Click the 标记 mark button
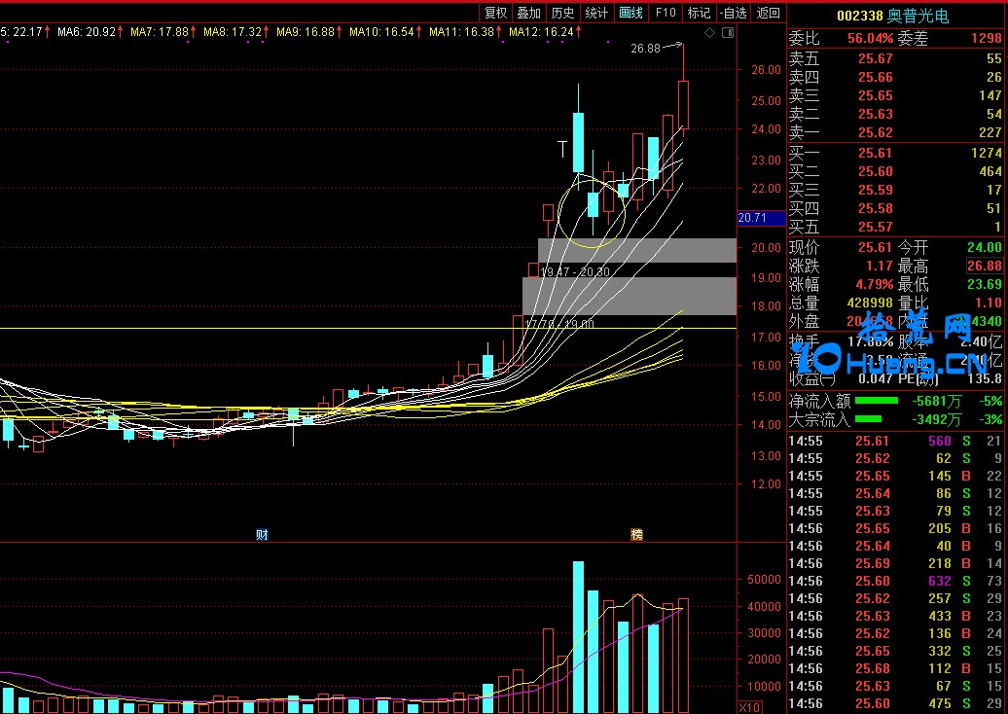1008x714 pixels. (x=699, y=13)
